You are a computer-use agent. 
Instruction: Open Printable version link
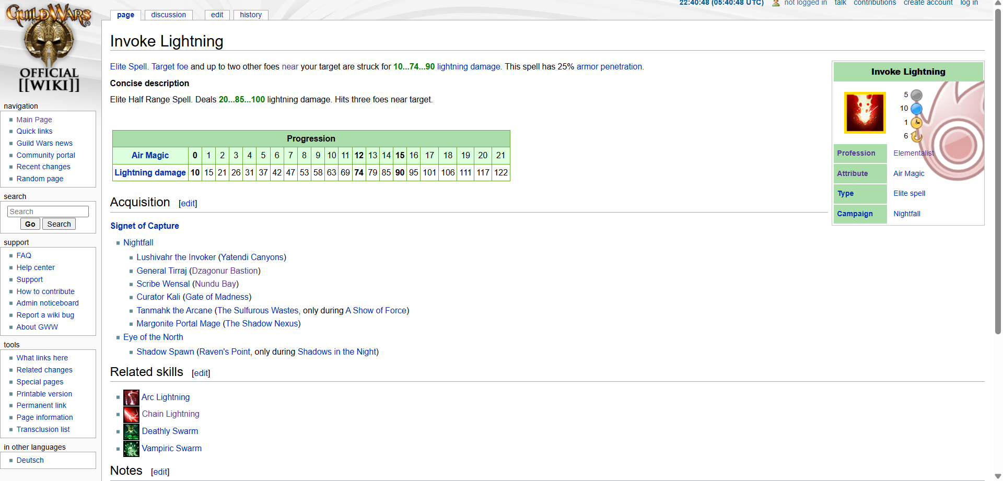tap(44, 394)
